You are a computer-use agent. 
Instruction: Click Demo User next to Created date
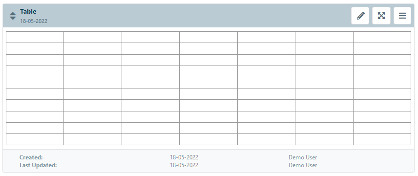(303, 157)
